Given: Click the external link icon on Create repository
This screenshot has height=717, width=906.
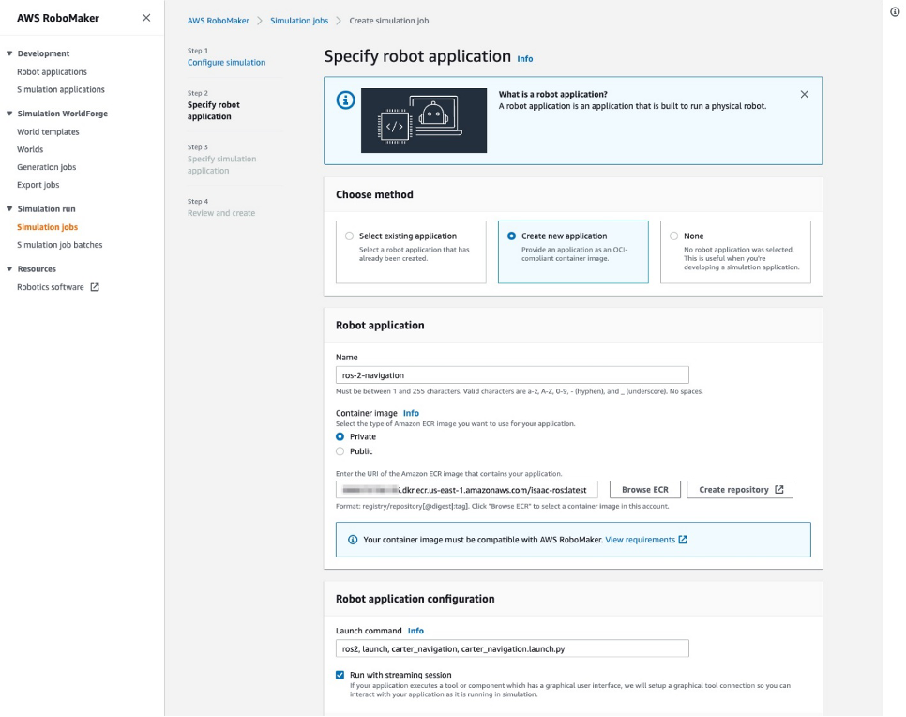Looking at the screenshot, I should [x=778, y=490].
